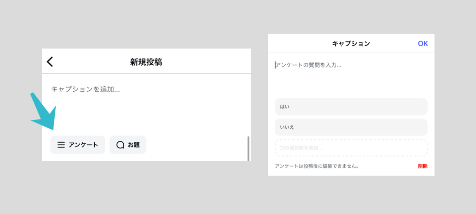Delete the poll with the red 削除 link
This screenshot has width=476, height=214.
(x=422, y=166)
